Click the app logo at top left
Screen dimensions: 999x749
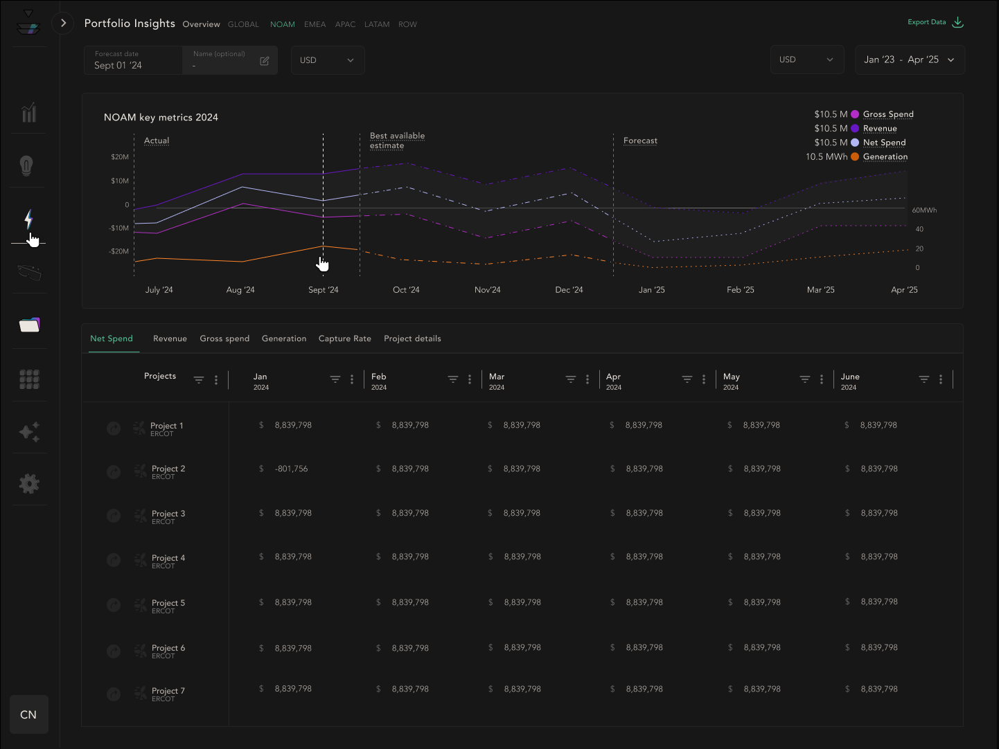(28, 23)
